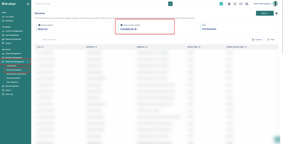Sort by the NARRATION column
Viewport: 283px width, 144px height.
pyautogui.click(x=142, y=47)
